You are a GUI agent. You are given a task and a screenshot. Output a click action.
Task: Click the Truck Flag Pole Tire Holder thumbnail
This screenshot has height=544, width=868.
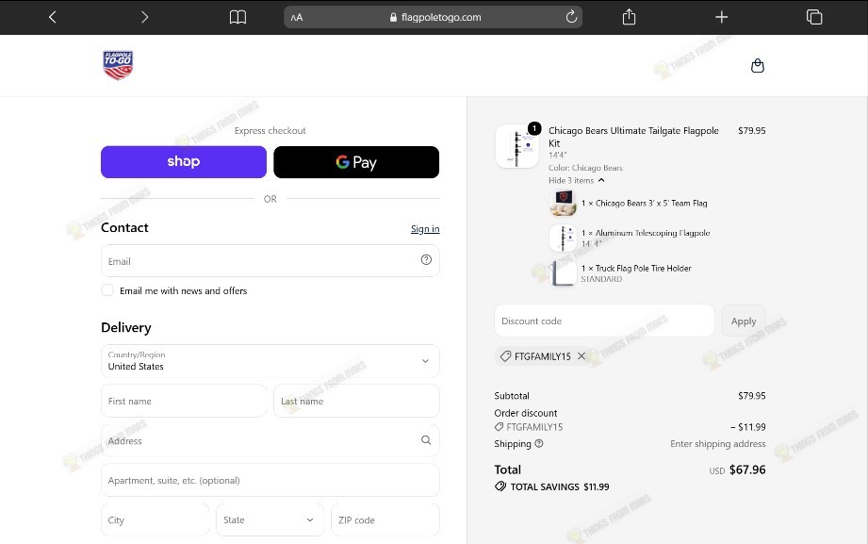[563, 273]
